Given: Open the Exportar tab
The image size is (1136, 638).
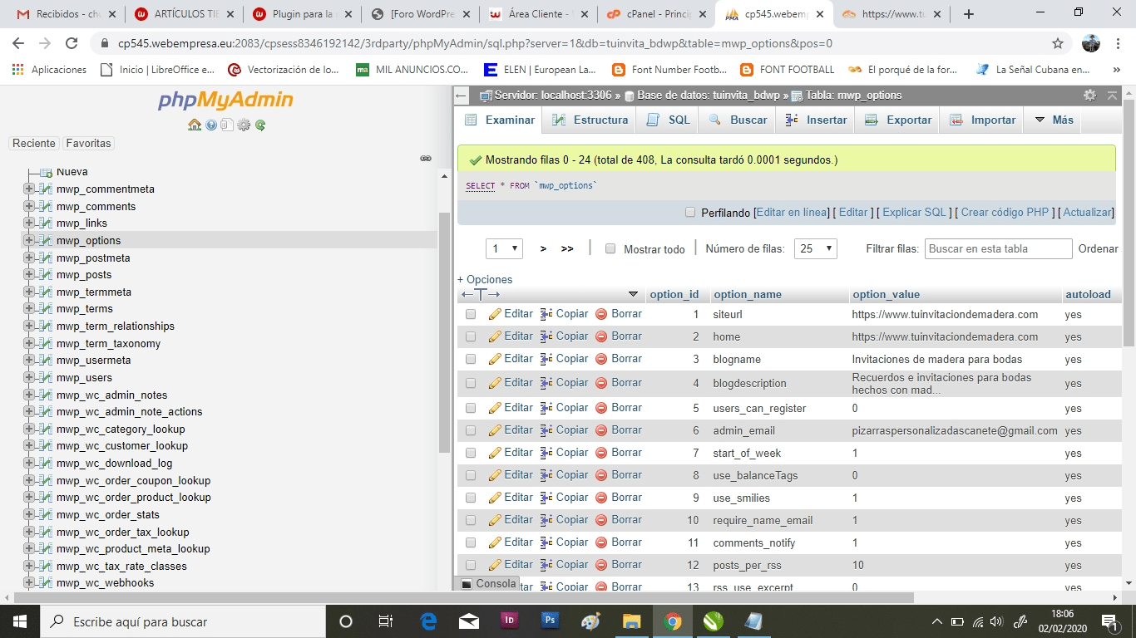Looking at the screenshot, I should [x=898, y=120].
